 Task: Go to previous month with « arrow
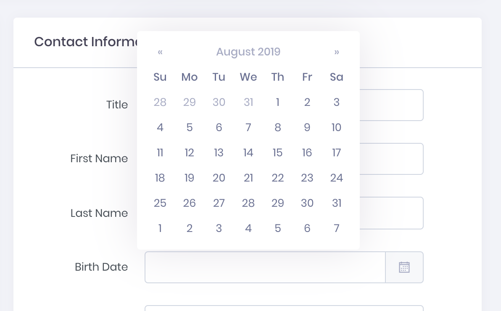click(160, 52)
